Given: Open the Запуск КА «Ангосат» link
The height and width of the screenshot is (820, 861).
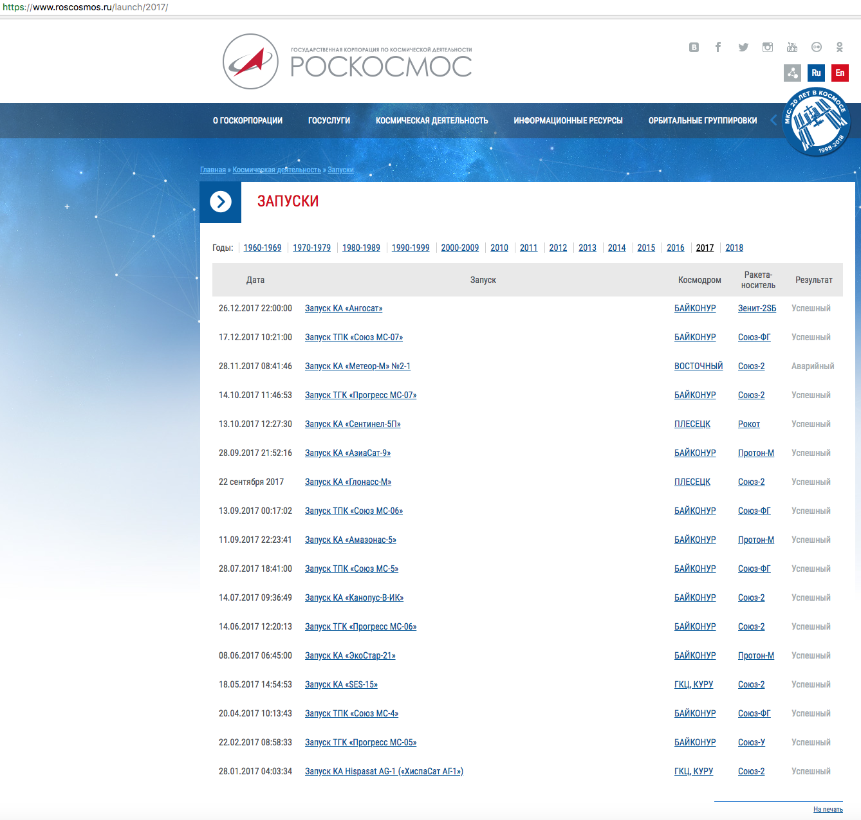Looking at the screenshot, I should coord(344,308).
